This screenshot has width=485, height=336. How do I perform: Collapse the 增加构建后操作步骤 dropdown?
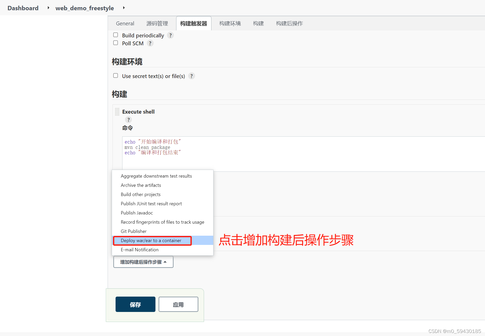[x=143, y=262]
